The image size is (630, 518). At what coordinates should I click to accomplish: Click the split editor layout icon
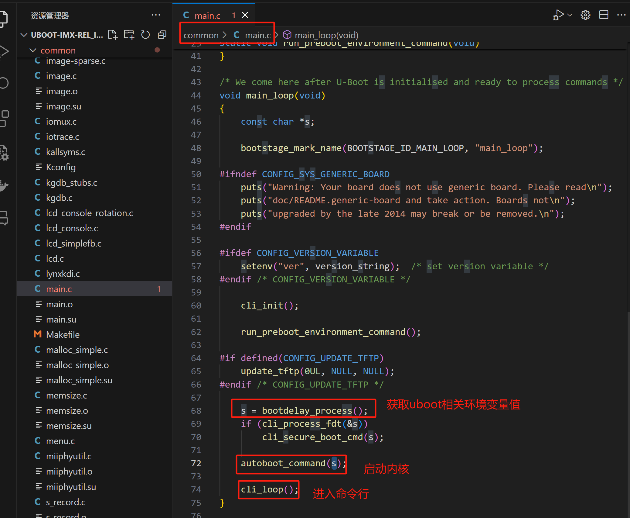(x=604, y=15)
